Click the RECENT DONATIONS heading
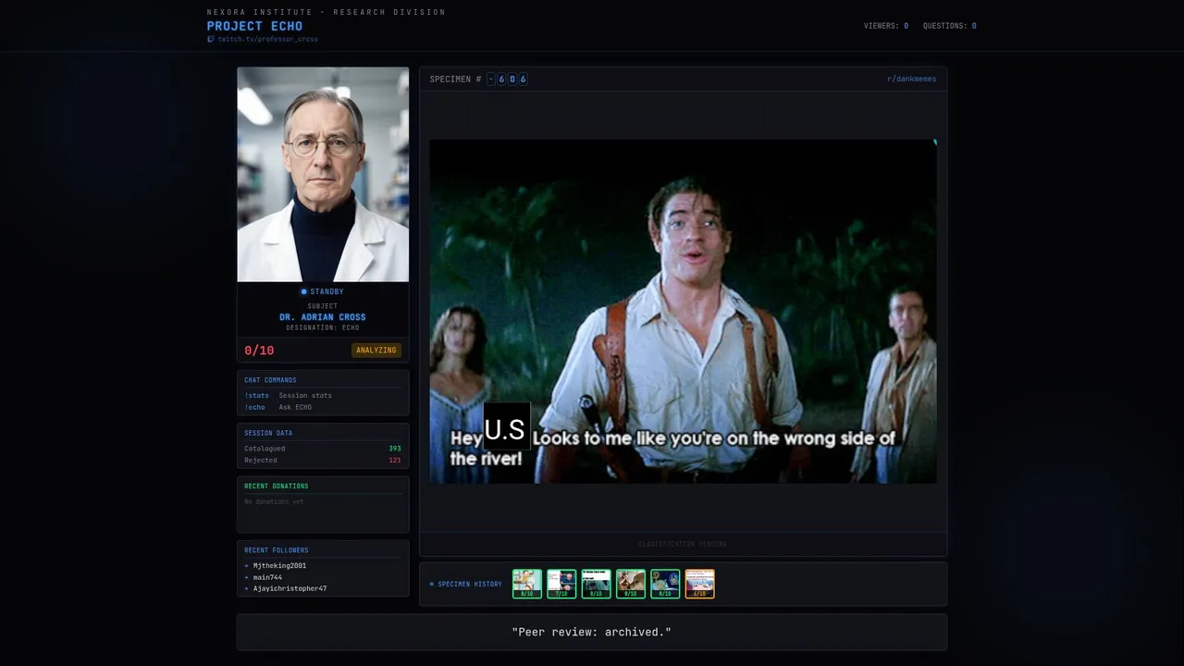 pos(277,487)
